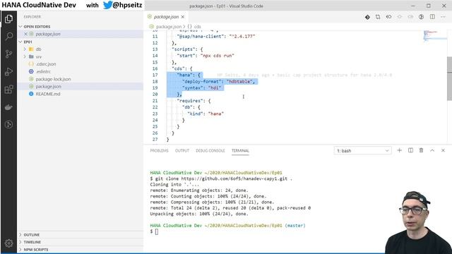Kill the terminal with trash icon

pos(421,150)
